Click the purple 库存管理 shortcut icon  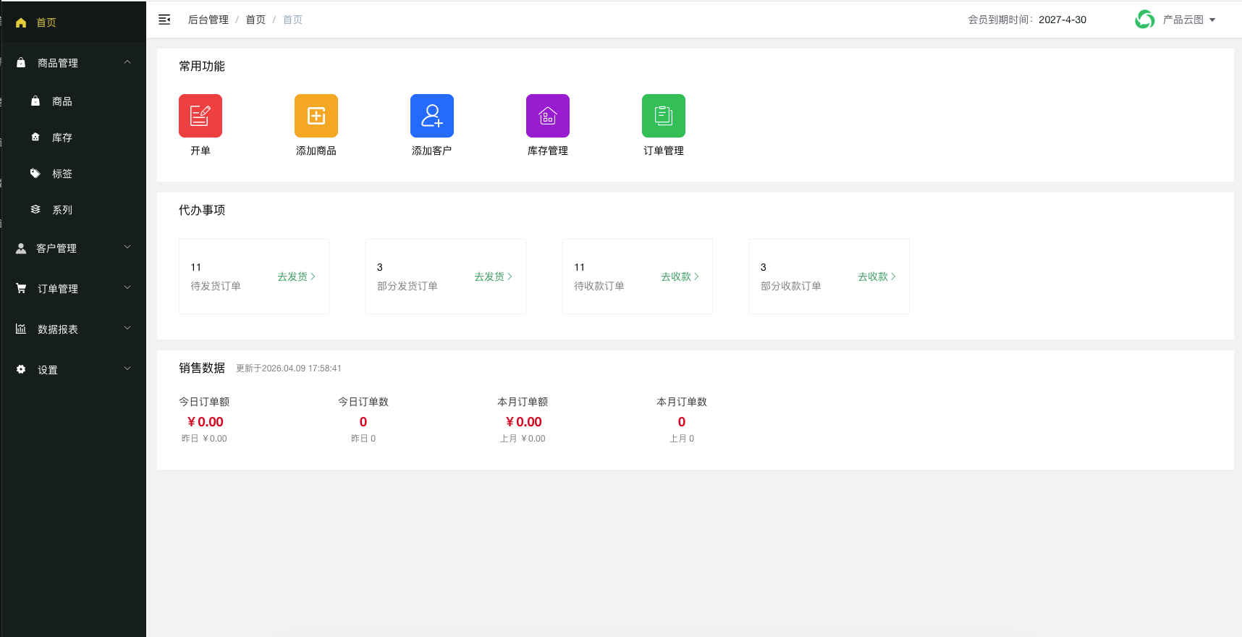(x=548, y=116)
